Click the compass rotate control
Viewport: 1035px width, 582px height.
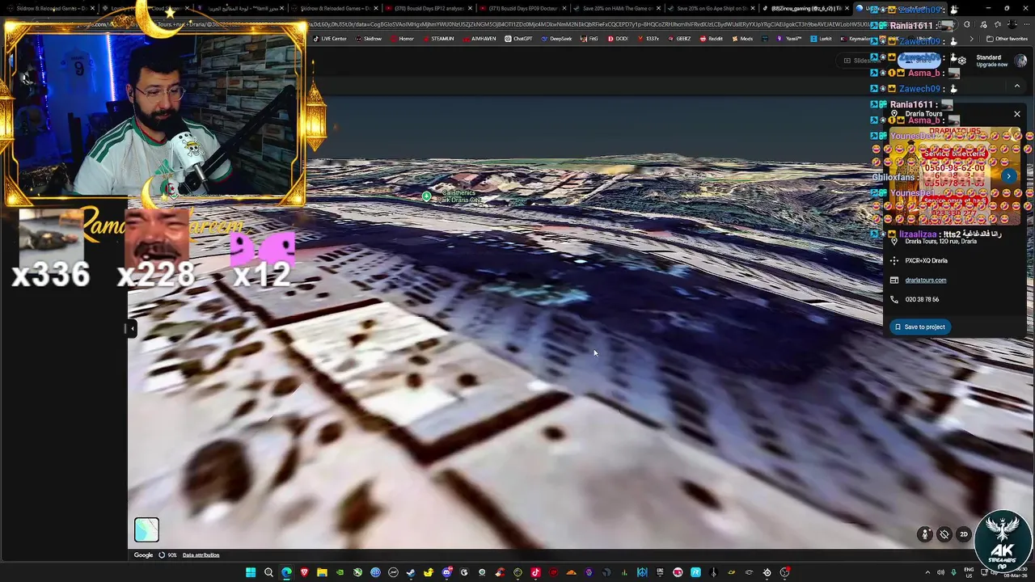(x=944, y=534)
